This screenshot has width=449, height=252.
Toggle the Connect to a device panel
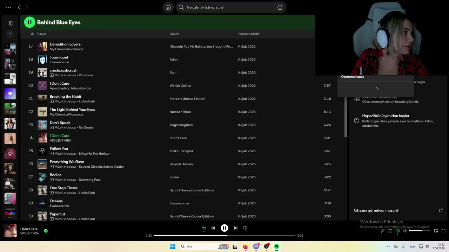[397, 231]
